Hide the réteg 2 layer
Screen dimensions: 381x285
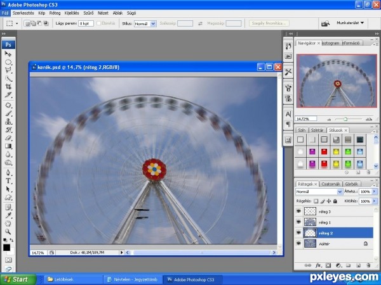[298, 233]
